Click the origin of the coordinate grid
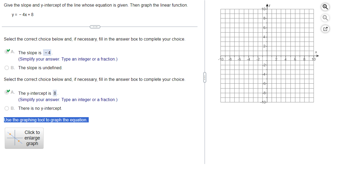 [x=267, y=56]
